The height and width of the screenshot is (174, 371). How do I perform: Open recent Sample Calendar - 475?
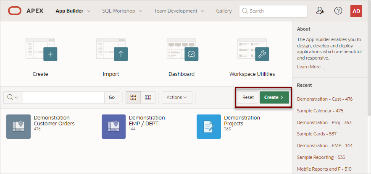[x=320, y=111]
